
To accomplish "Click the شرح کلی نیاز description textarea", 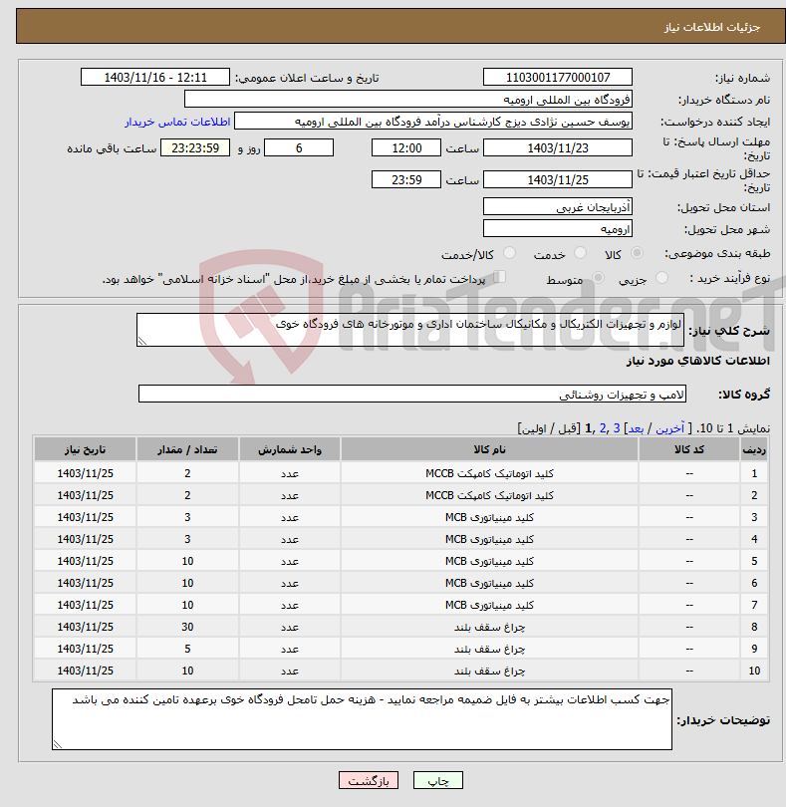I will click(x=410, y=330).
